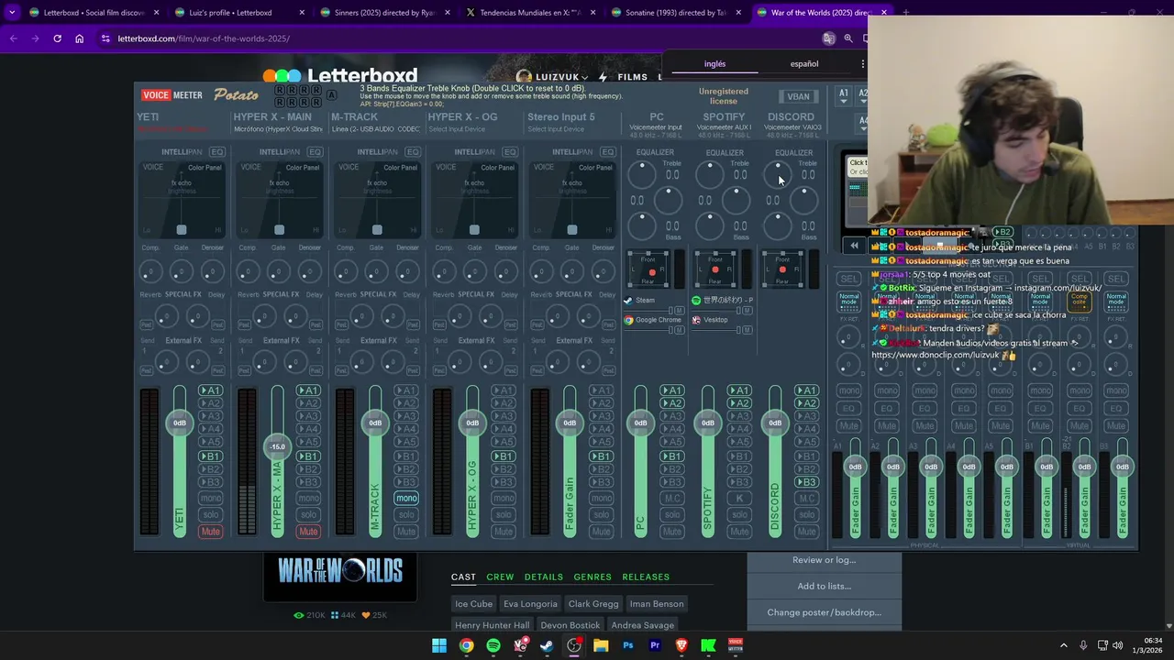Unmute the YETI strip

coord(211,532)
